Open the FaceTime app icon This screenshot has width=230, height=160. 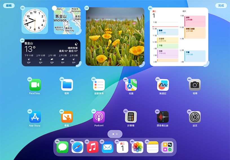coord(35,85)
